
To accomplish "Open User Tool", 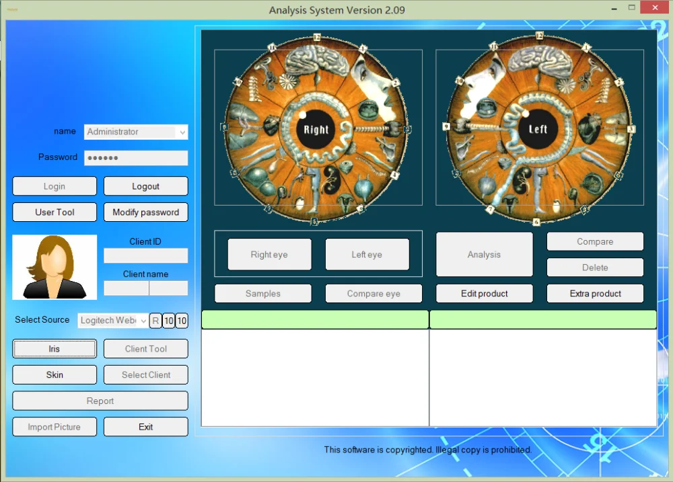I will pyautogui.click(x=55, y=212).
